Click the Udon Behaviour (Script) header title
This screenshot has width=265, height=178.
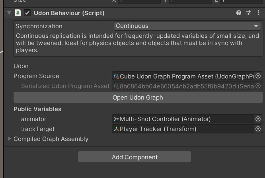(69, 13)
